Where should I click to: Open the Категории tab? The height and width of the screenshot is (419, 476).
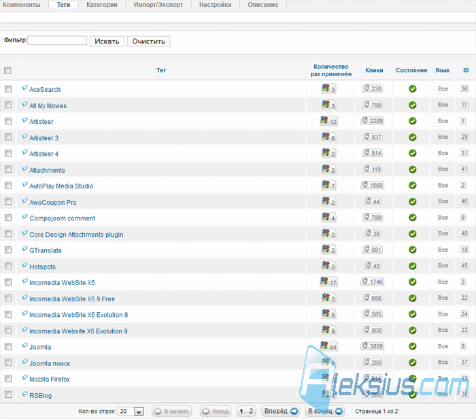coord(102,5)
